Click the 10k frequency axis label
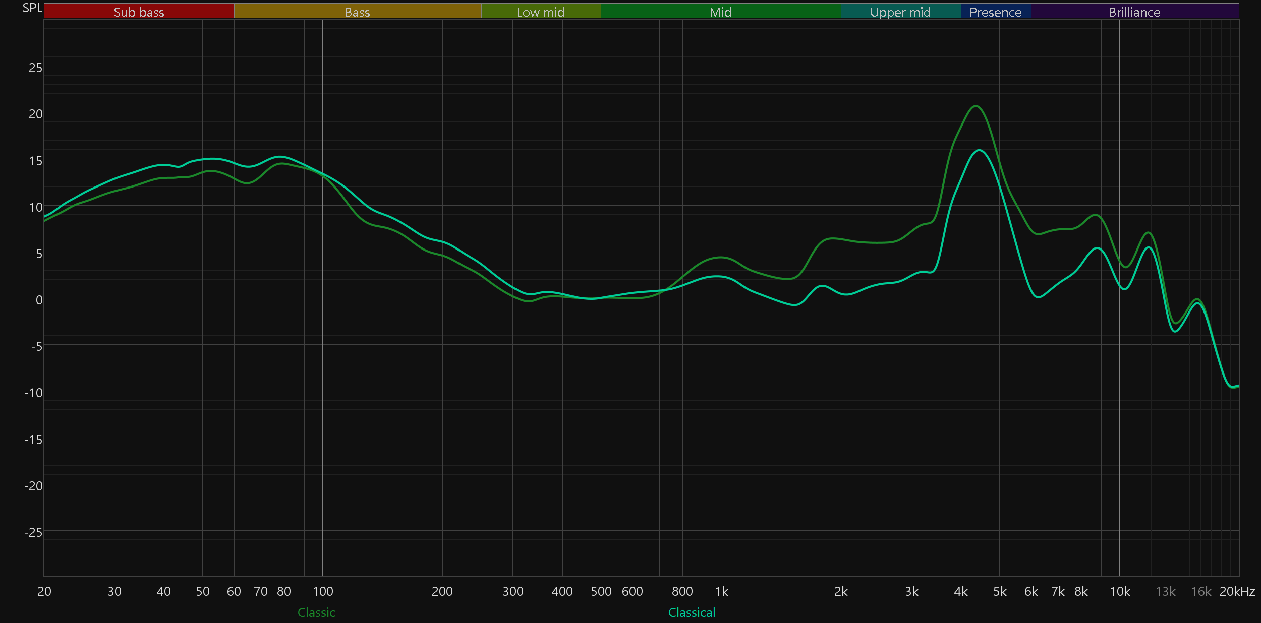The image size is (1261, 623). (x=1120, y=591)
